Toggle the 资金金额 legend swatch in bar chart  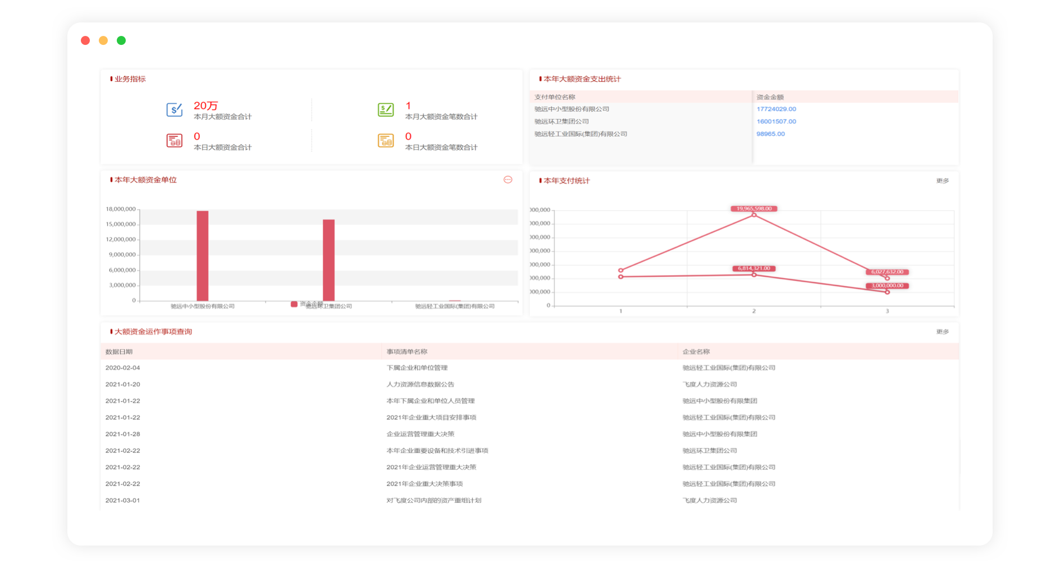[294, 304]
